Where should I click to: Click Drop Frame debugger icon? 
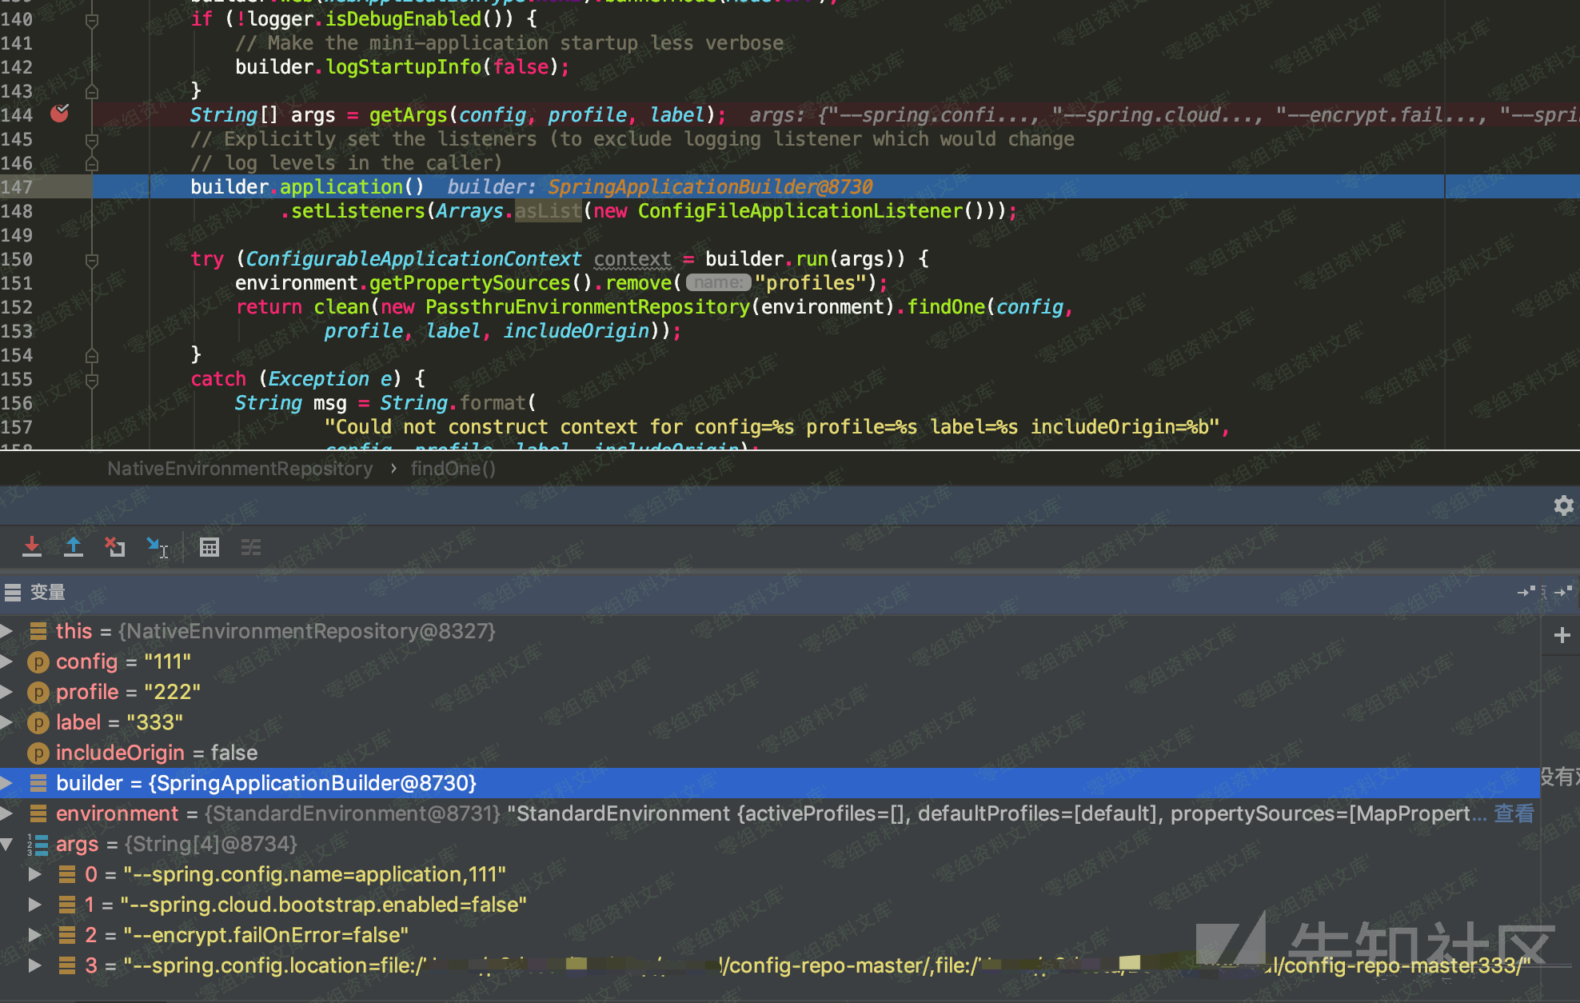point(115,547)
